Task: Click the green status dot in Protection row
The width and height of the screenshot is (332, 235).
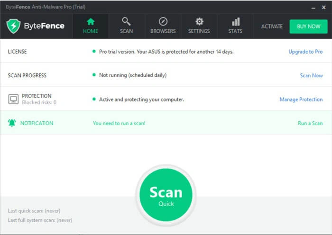Action: 94,99
